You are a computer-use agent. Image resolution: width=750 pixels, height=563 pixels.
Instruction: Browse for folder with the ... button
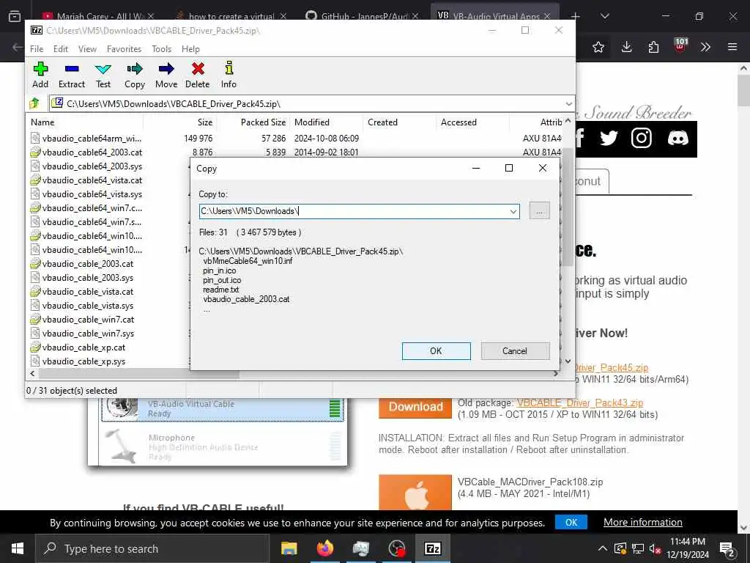[x=540, y=210]
